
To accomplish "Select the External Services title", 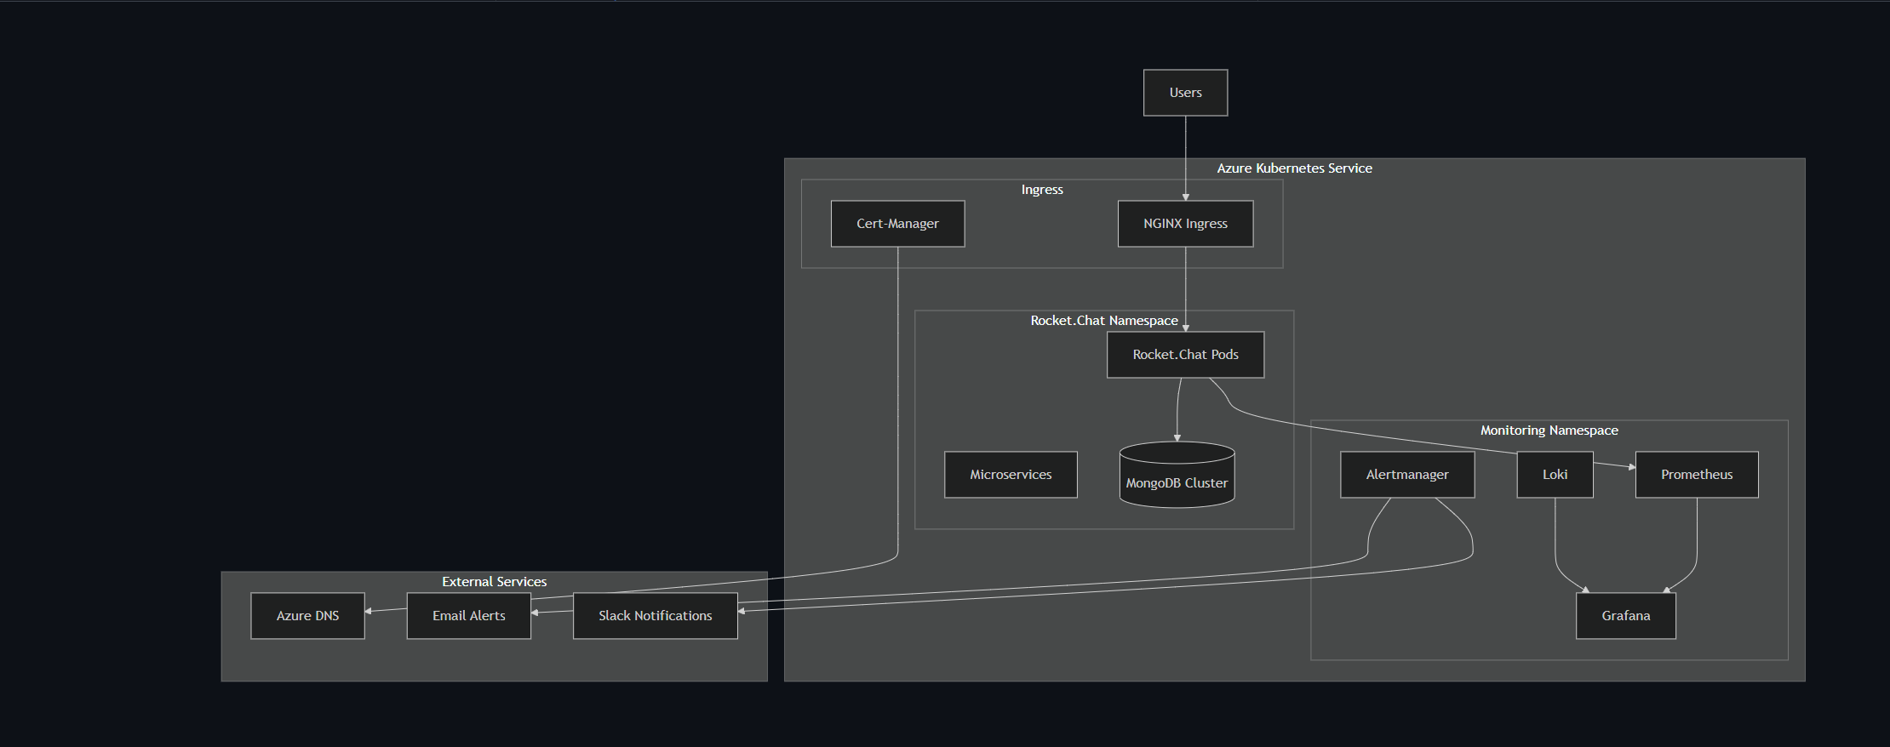I will (494, 582).
